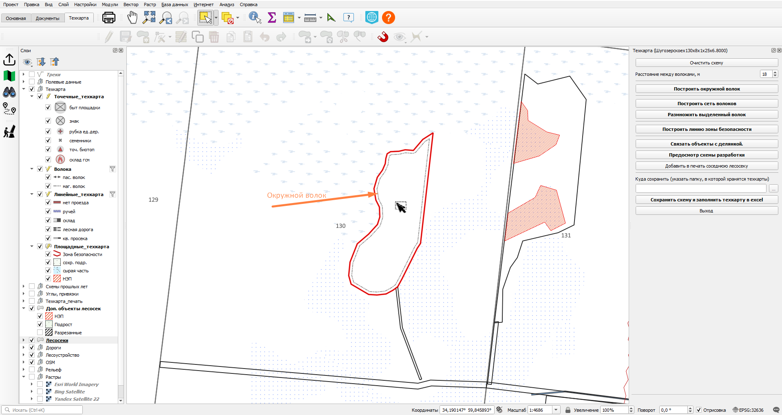Click layer visibility eye icon in Layers panel

click(27, 62)
